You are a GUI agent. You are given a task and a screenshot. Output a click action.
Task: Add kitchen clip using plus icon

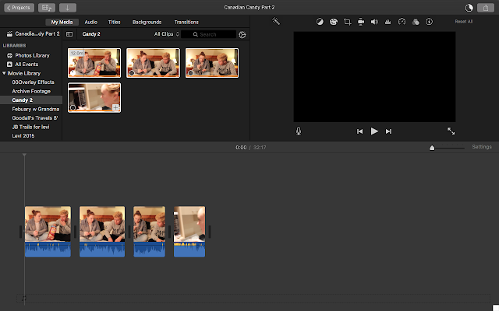[x=116, y=107]
